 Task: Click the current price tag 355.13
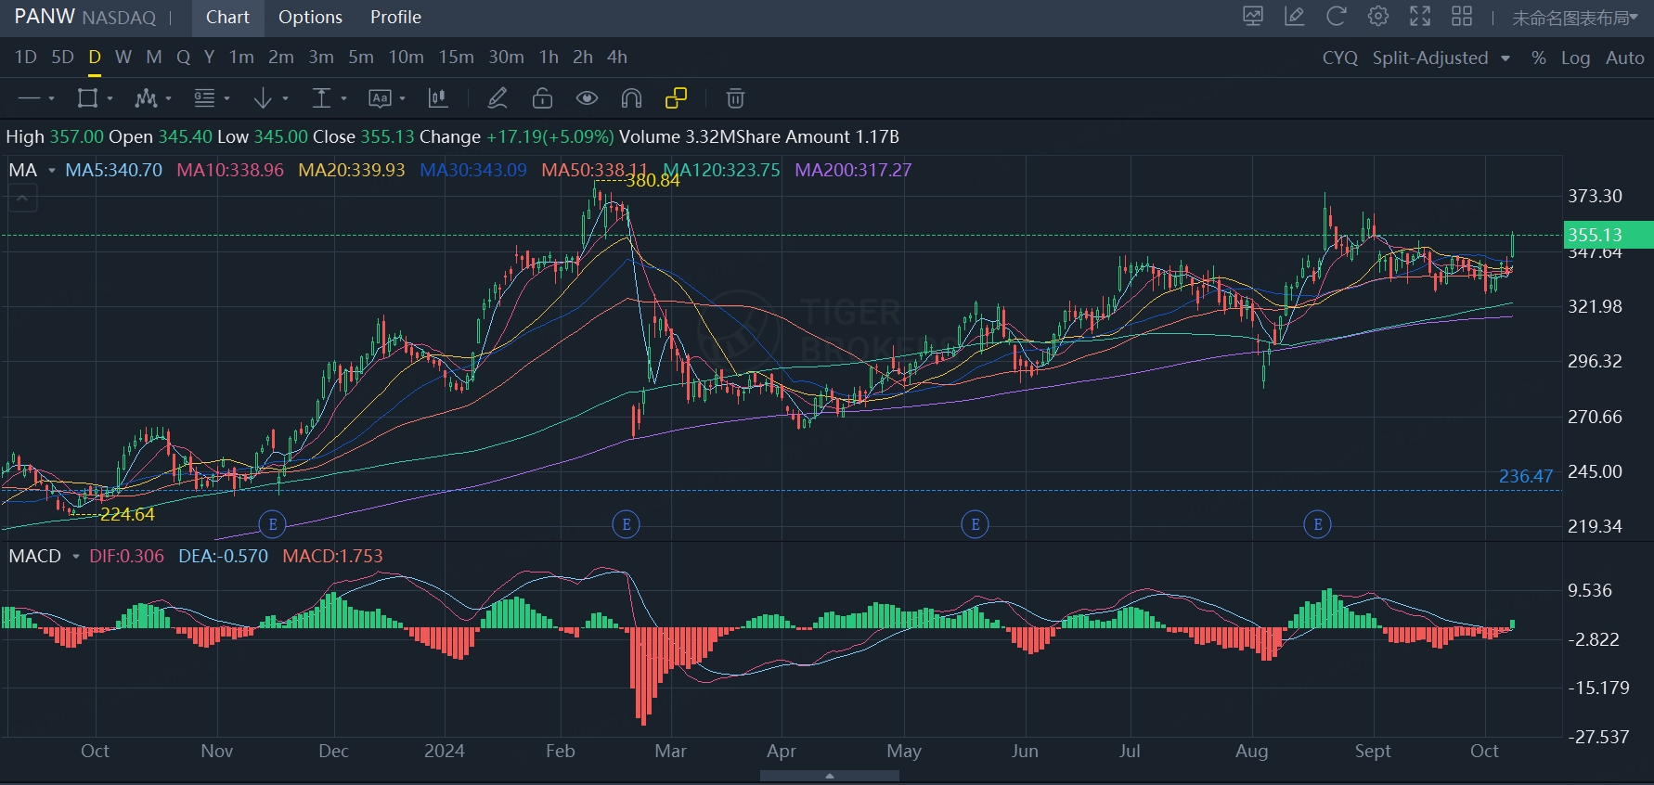1609,235
